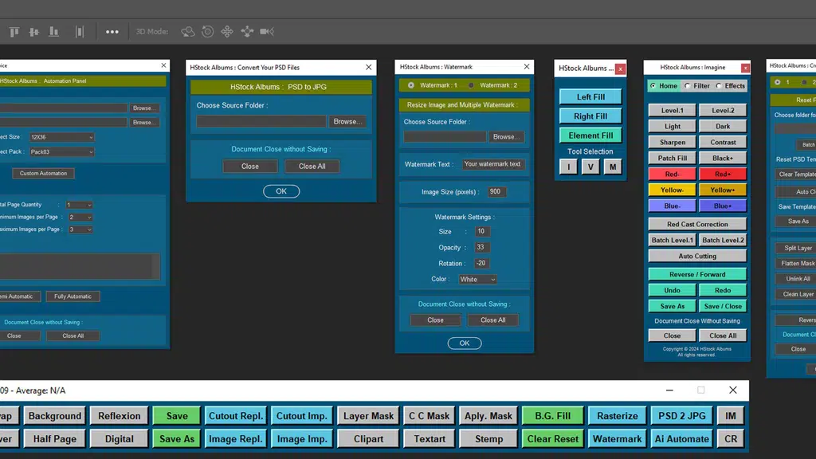Click the watermark Opacity value field
The height and width of the screenshot is (459, 816).
pos(482,247)
